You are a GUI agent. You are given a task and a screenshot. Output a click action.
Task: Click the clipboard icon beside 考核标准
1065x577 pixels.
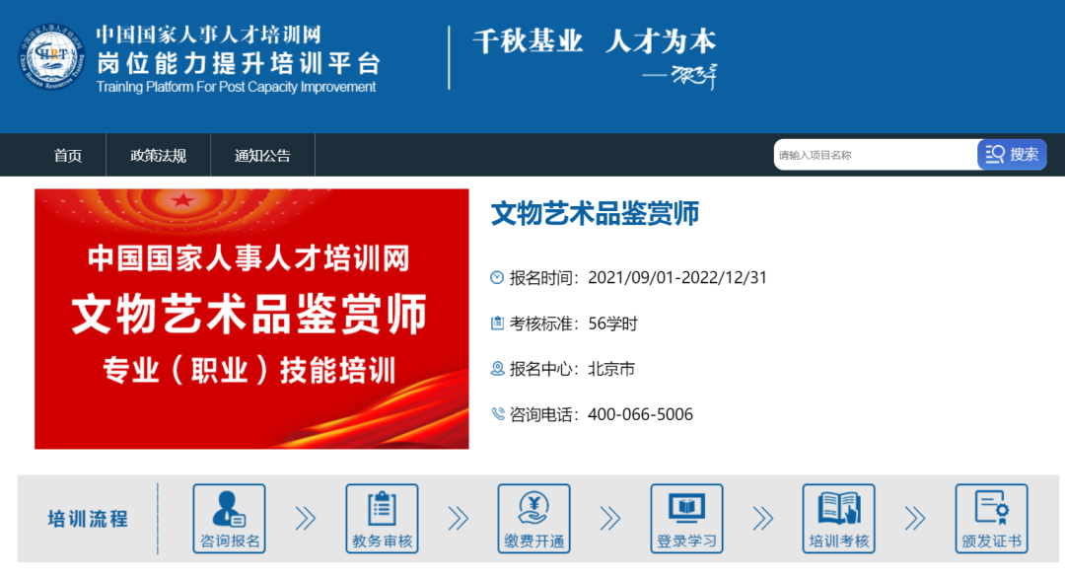click(497, 323)
